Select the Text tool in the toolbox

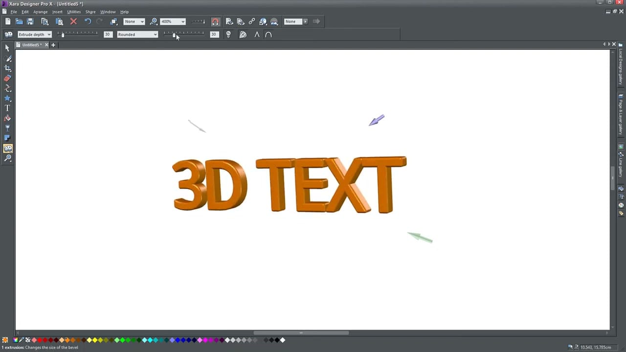[7, 108]
